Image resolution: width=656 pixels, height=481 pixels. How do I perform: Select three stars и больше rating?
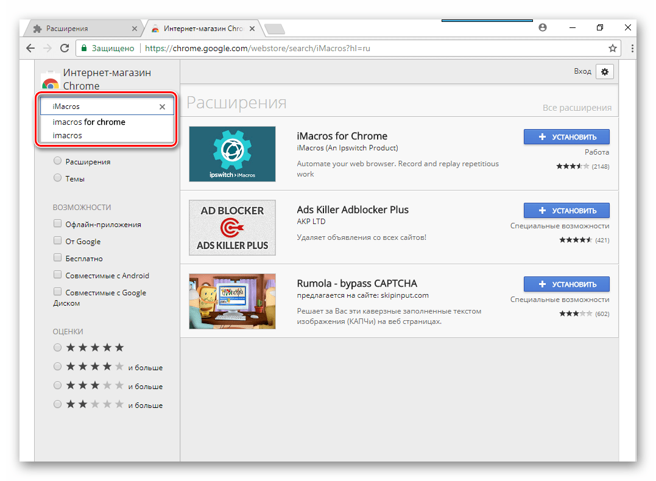58,385
